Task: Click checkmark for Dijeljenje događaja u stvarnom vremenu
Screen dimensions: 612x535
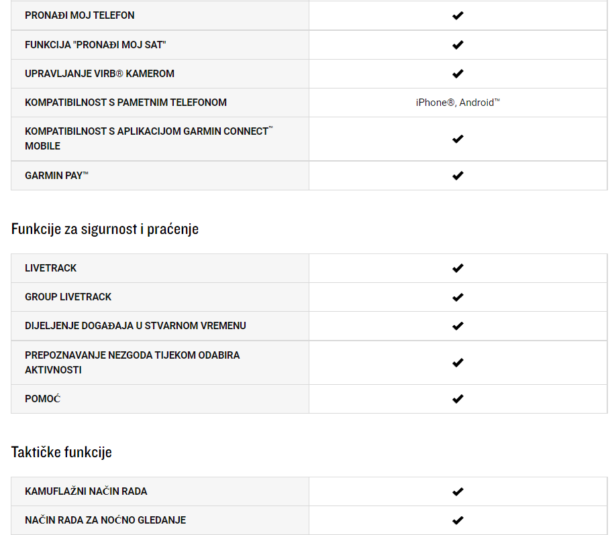Action: point(458,326)
